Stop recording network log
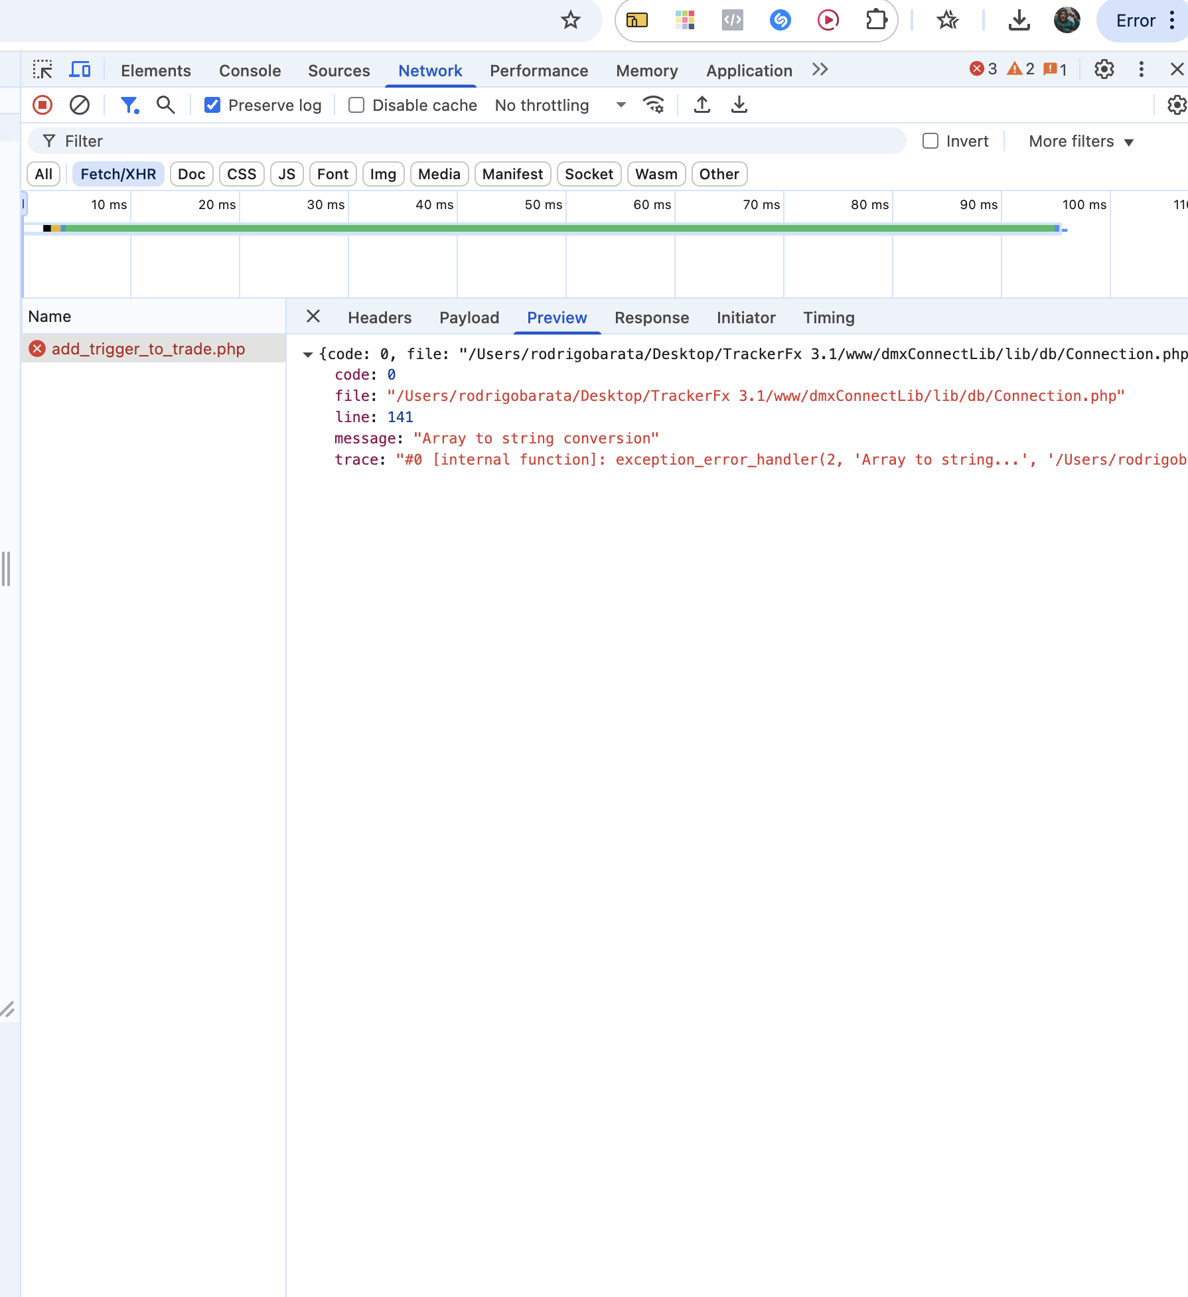 coord(42,105)
